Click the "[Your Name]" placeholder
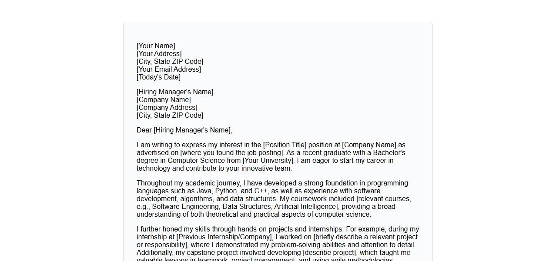The image size is (556, 261). coord(156,46)
